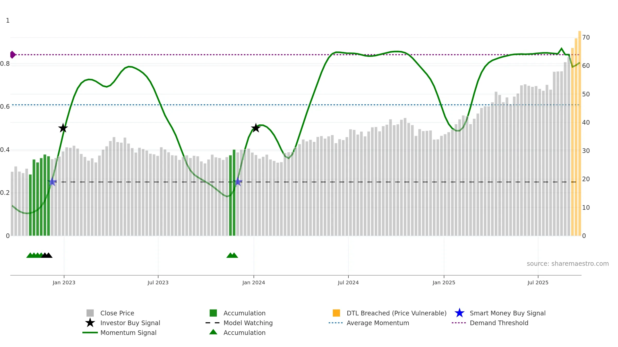
Task: Click the 70 value on the right axis
Action: click(586, 38)
